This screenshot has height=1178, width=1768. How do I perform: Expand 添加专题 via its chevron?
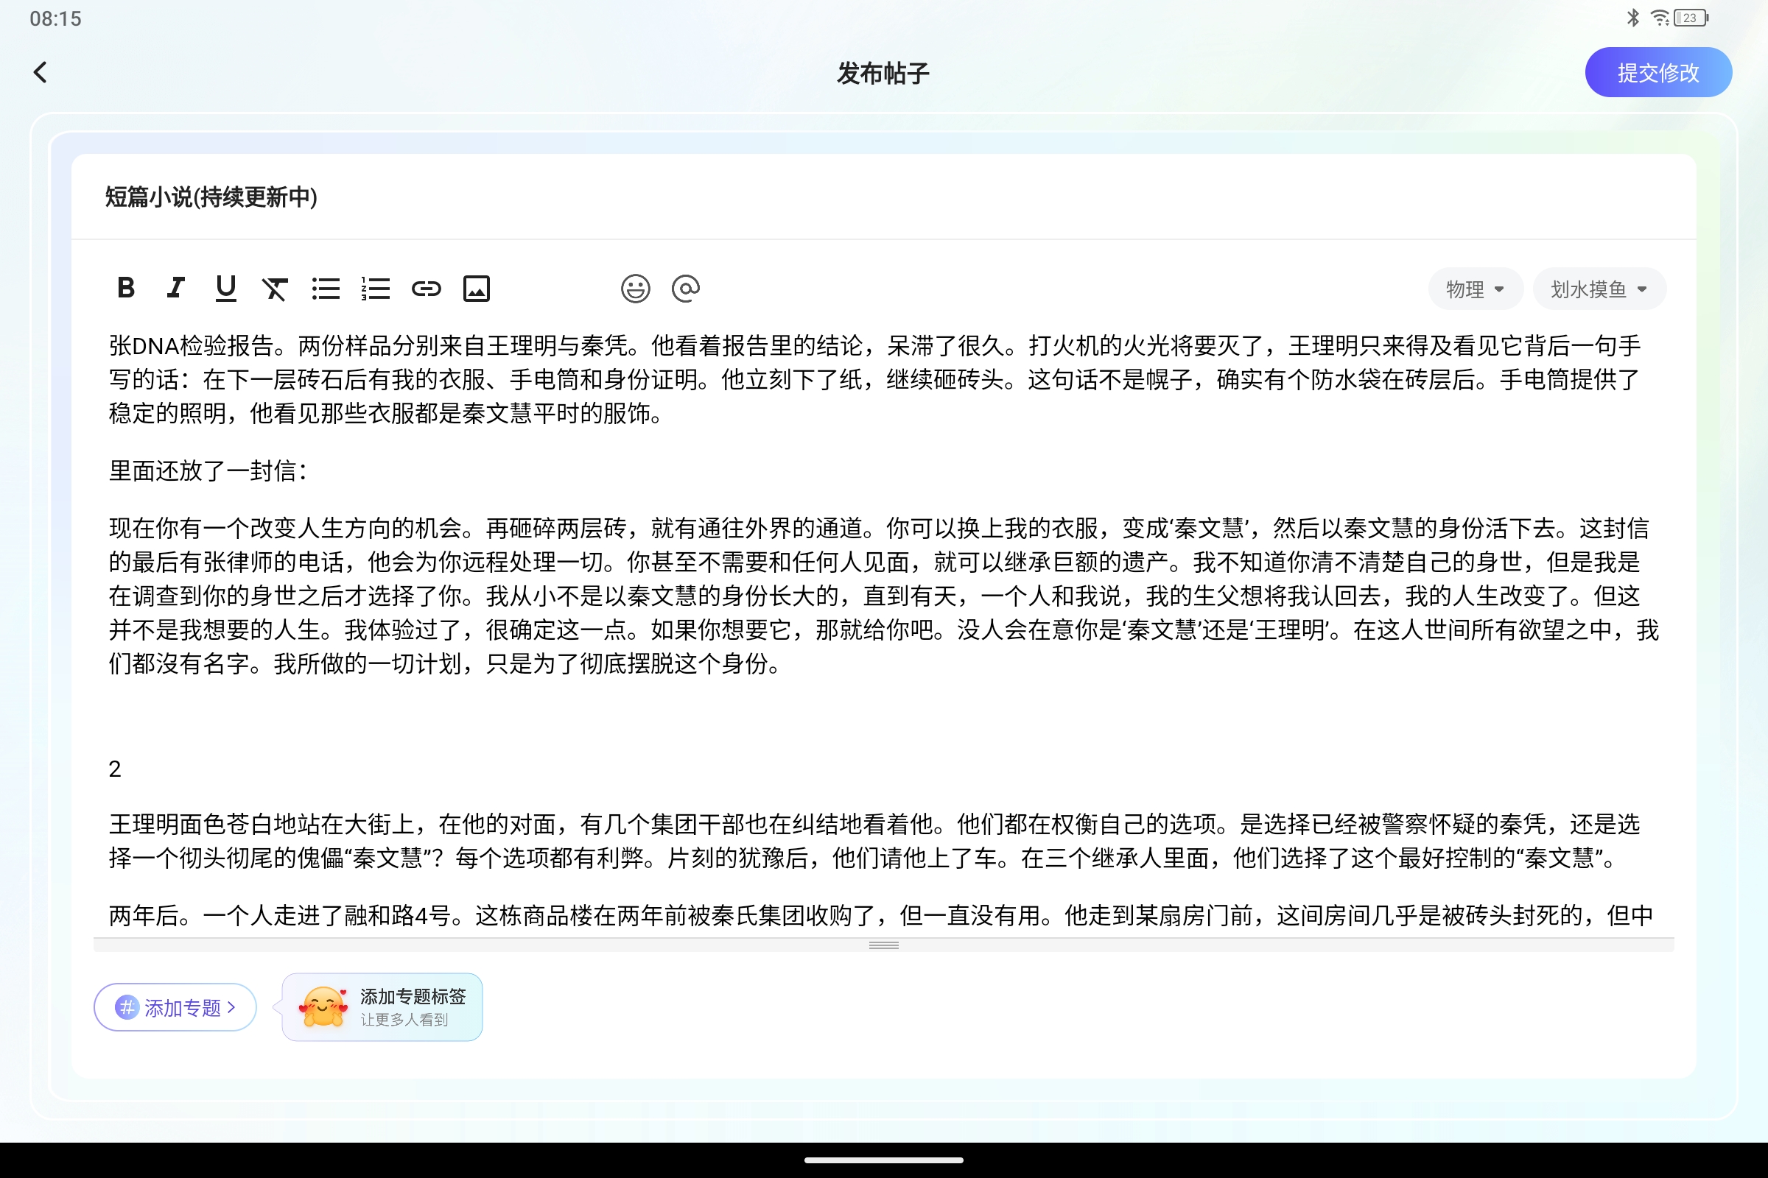pos(233,1006)
